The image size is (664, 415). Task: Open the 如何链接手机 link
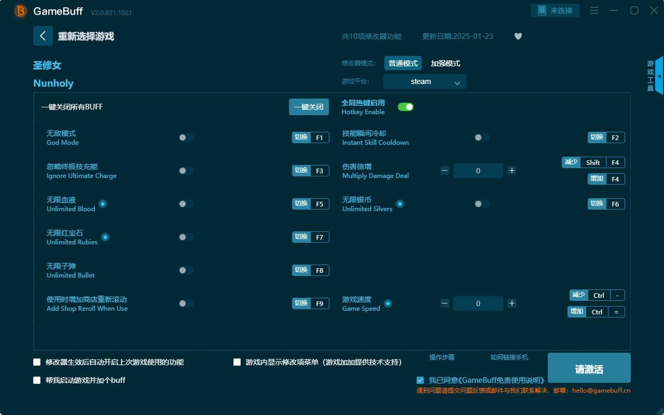509,357
